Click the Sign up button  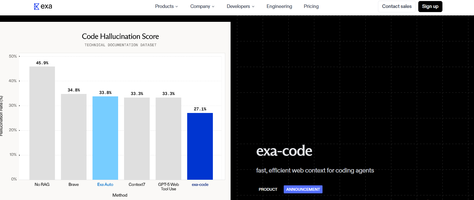click(430, 6)
